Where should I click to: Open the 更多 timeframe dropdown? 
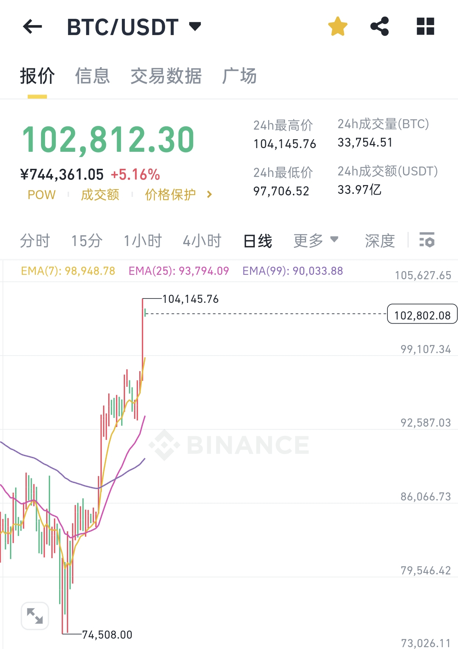point(316,240)
